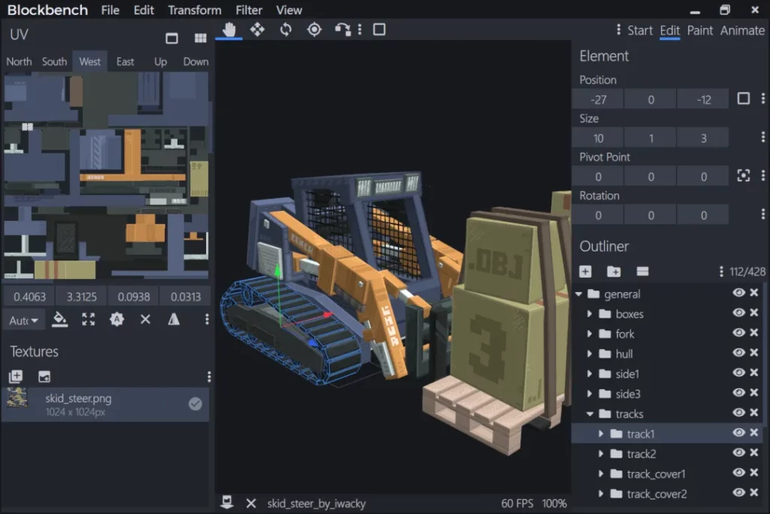The height and width of the screenshot is (514, 770).
Task: Switch to the Paint mode tab
Action: click(x=700, y=30)
